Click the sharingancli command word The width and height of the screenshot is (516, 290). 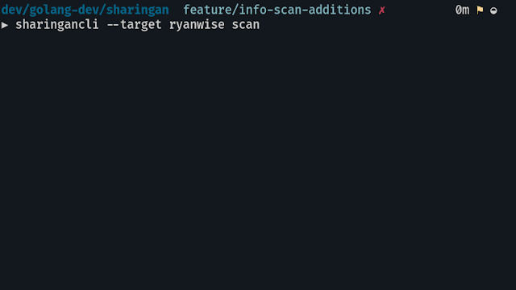[57, 25]
